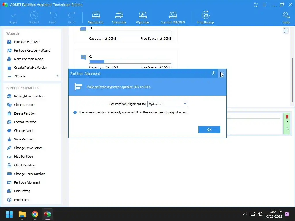Open the Tools wrench menu

click(285, 18)
